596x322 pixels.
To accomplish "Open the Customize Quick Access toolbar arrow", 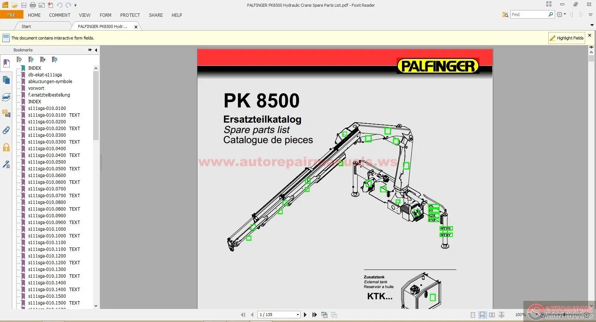I will coord(76,5).
